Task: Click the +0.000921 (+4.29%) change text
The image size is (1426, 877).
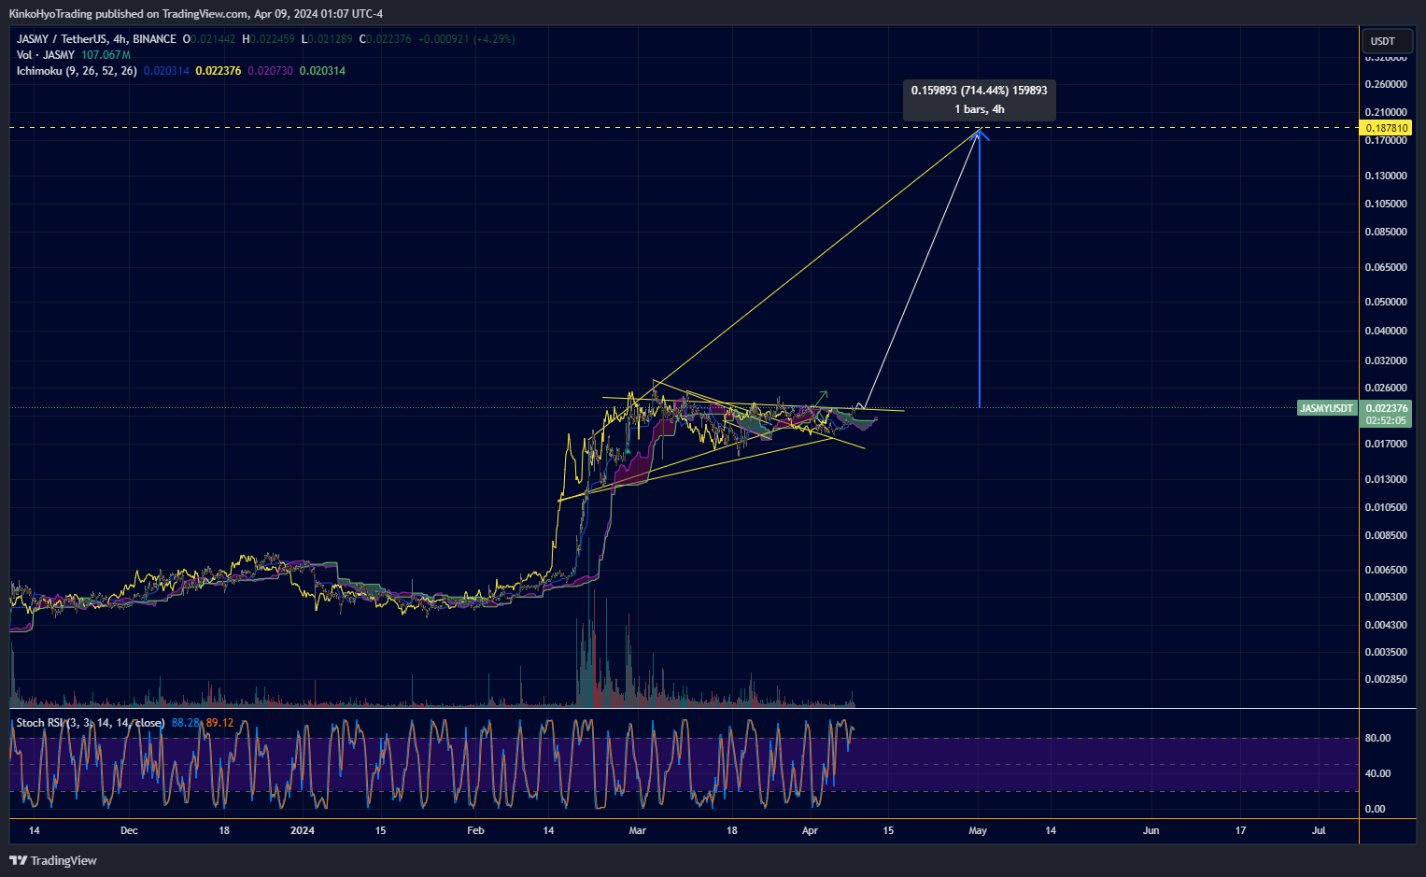Action: pyautogui.click(x=466, y=39)
